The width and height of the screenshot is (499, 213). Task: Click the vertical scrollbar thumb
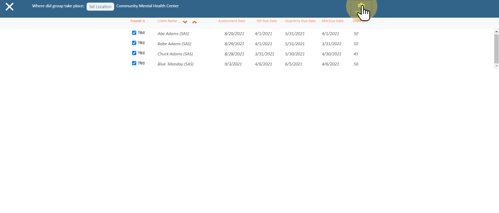496,48
